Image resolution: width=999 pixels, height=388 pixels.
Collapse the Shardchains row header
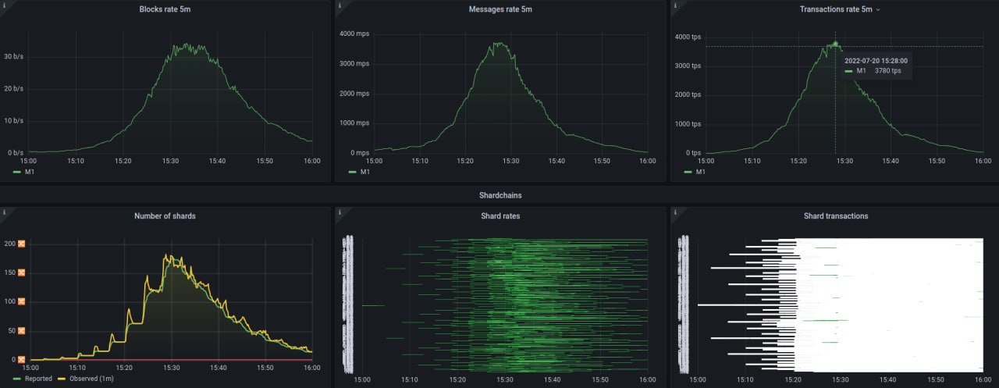[x=499, y=195]
